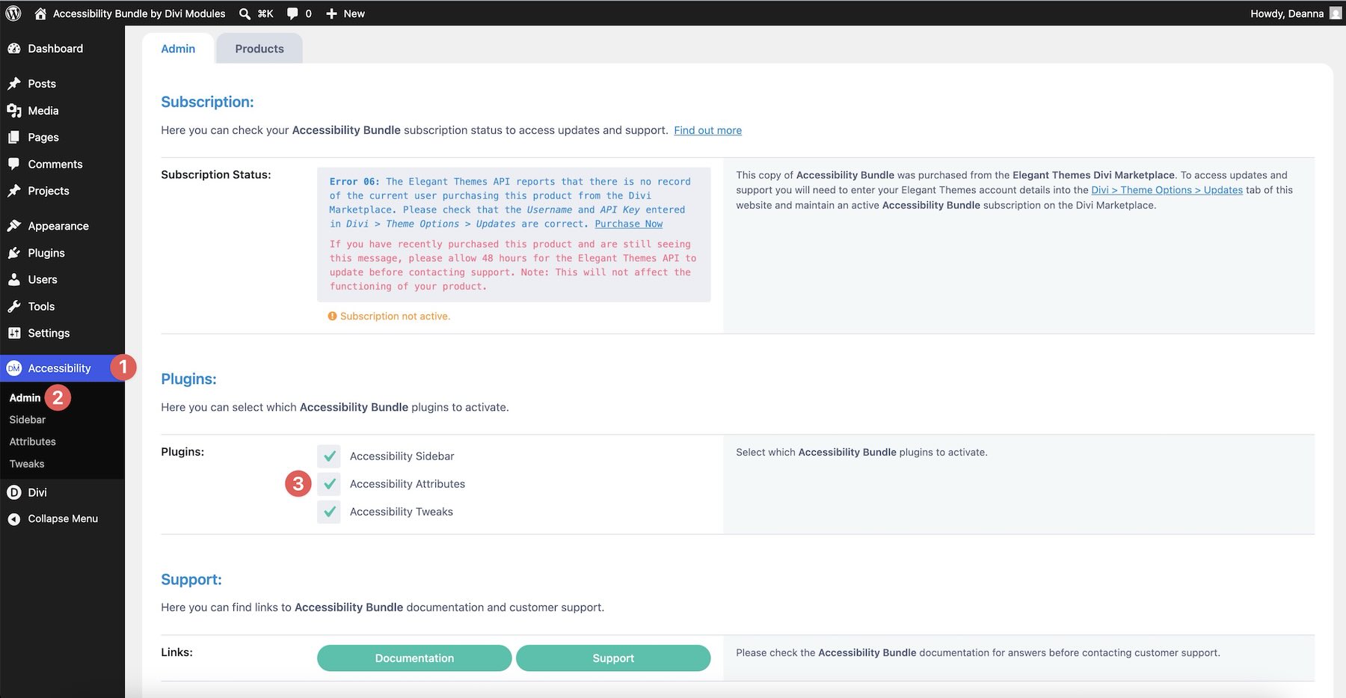1346x698 pixels.
Task: Click the WordPress logo icon
Action: [13, 13]
